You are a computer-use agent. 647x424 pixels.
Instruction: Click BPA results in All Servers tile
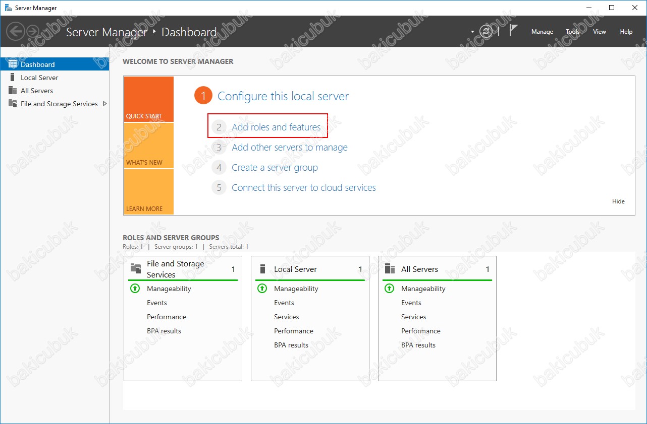(x=418, y=345)
